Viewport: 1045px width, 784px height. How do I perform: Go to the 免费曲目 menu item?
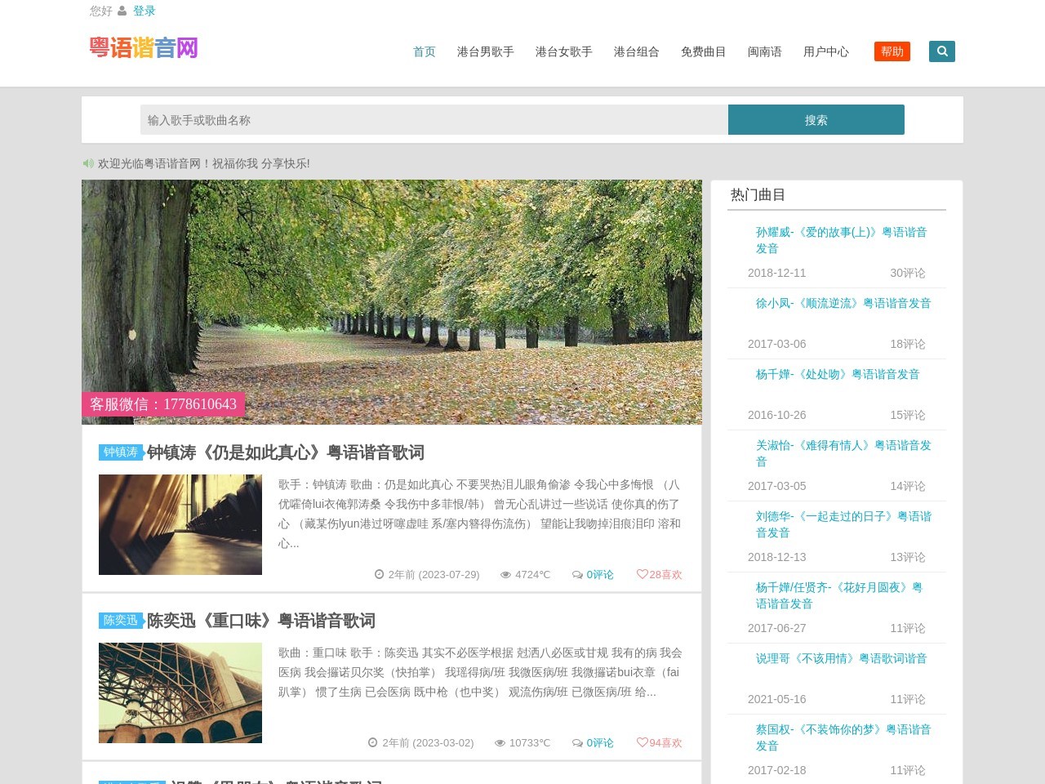[x=703, y=51]
